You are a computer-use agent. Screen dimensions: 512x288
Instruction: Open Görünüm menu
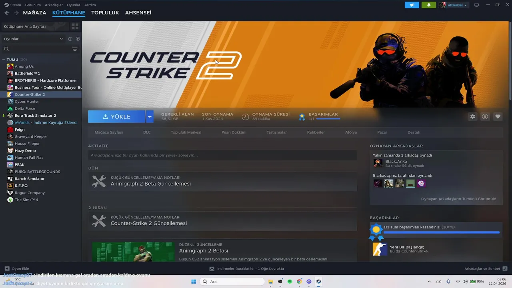click(33, 5)
